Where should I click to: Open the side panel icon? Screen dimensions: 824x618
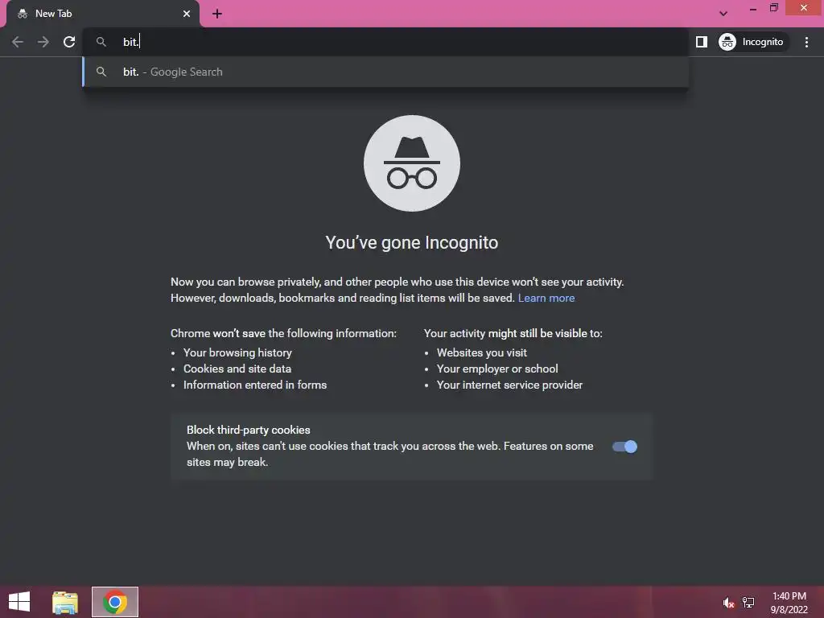click(x=702, y=42)
